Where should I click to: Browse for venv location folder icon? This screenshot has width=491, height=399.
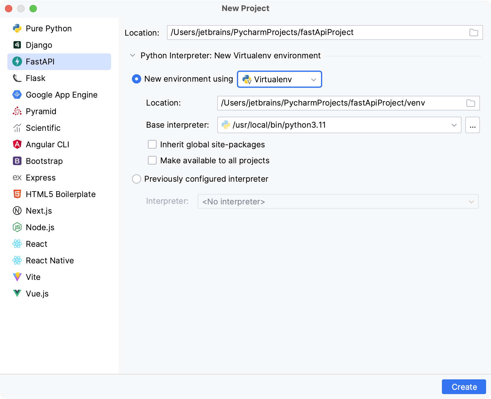click(x=471, y=103)
